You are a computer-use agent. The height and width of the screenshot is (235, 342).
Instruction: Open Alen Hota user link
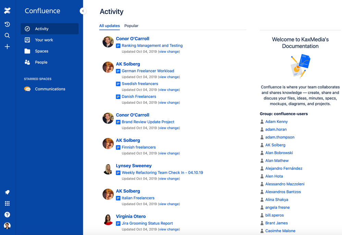click(274, 176)
